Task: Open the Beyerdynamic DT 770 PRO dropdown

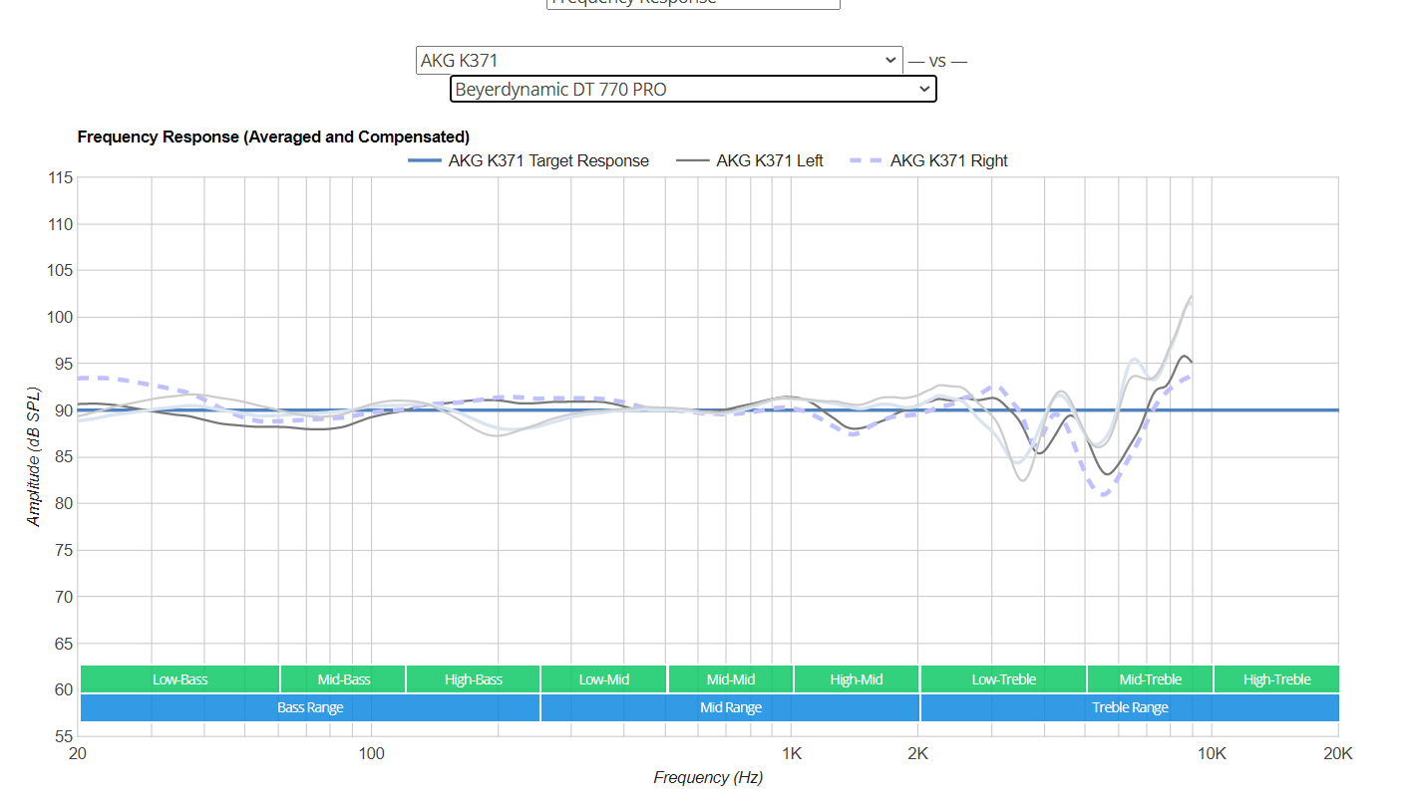Action: (693, 89)
